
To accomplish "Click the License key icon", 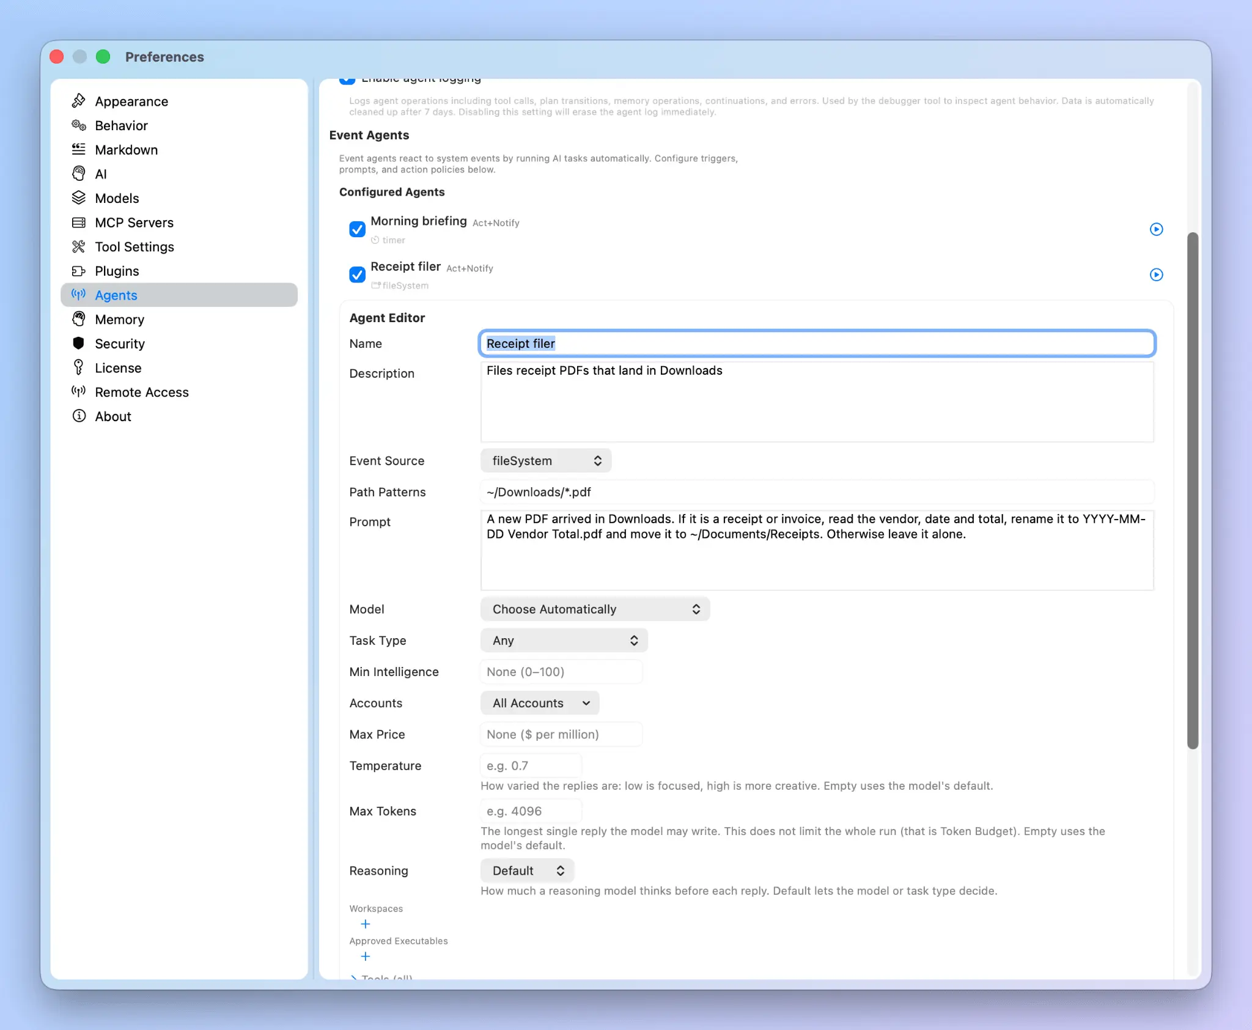I will click(x=78, y=367).
